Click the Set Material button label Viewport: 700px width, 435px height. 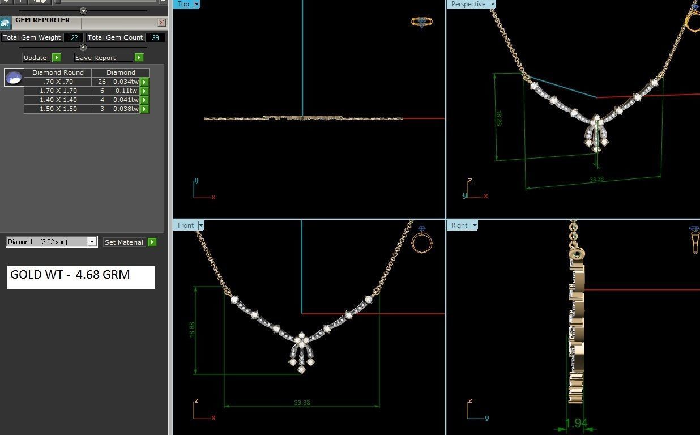click(124, 242)
